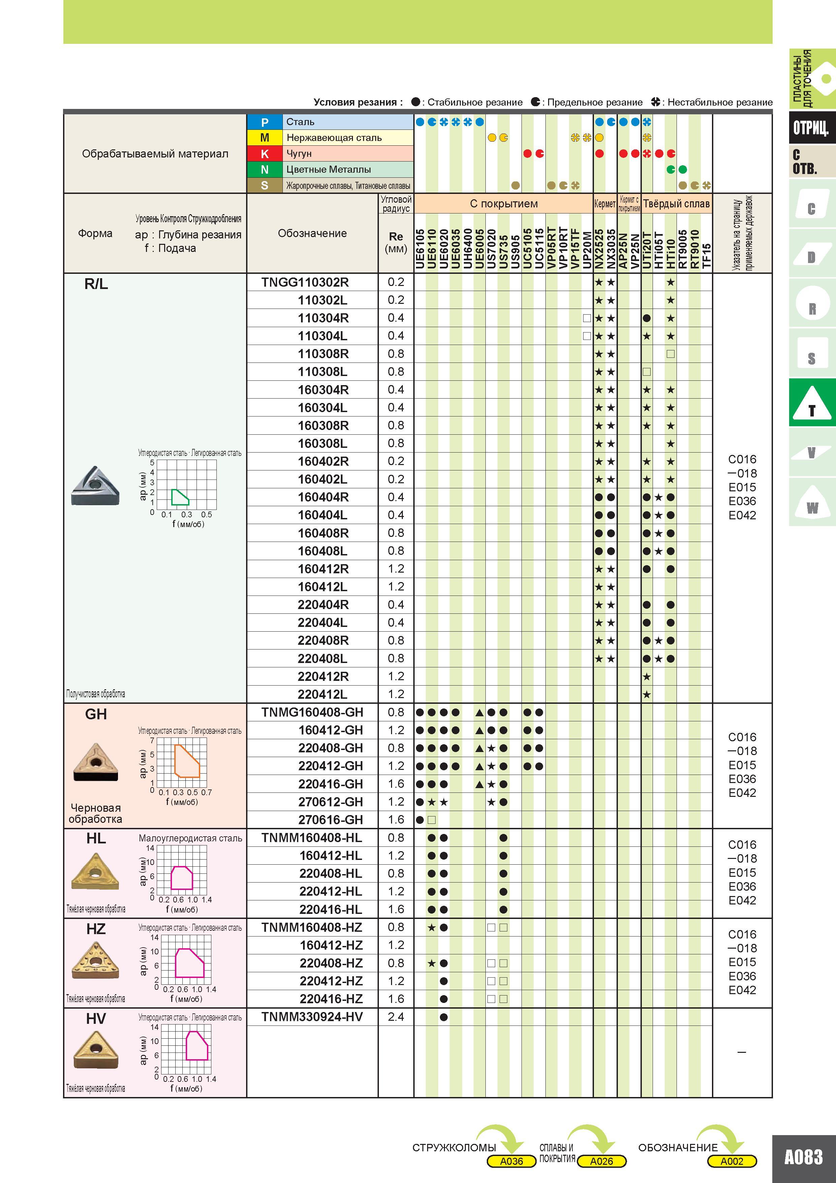836x1183 pixels.
Task: Click the СТРУЖКОЛОМЫ footer label
Action: (454, 1148)
